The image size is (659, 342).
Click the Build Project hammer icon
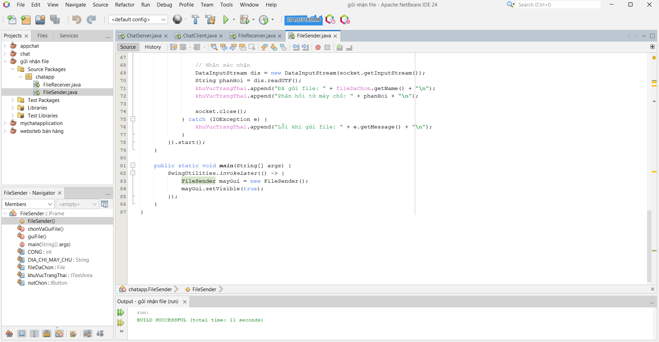[195, 20]
